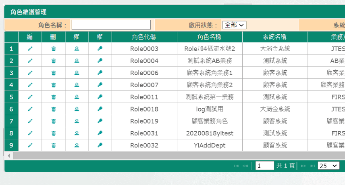Click the key permission icon for Role0007
Image resolution: width=345 pixels, height=185 pixels.
click(x=100, y=85)
